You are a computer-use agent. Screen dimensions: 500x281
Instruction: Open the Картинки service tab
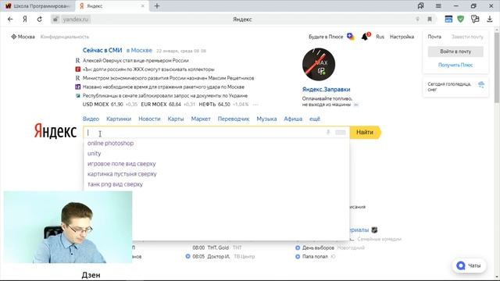tap(119, 119)
